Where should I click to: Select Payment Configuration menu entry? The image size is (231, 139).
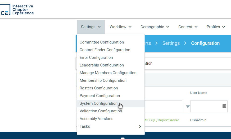[100, 96]
